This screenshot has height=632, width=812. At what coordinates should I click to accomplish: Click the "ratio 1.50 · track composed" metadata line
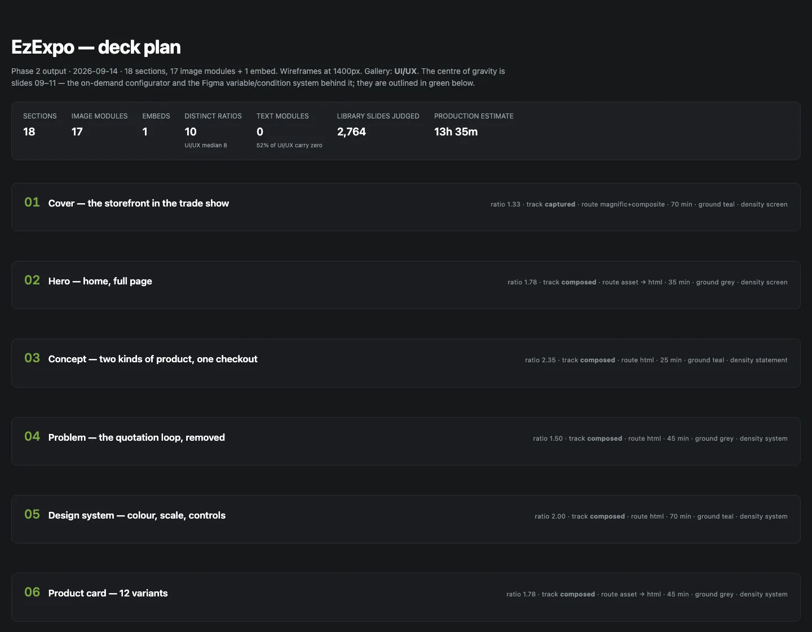click(x=660, y=438)
